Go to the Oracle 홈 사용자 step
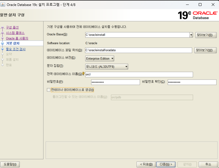 click(17, 38)
